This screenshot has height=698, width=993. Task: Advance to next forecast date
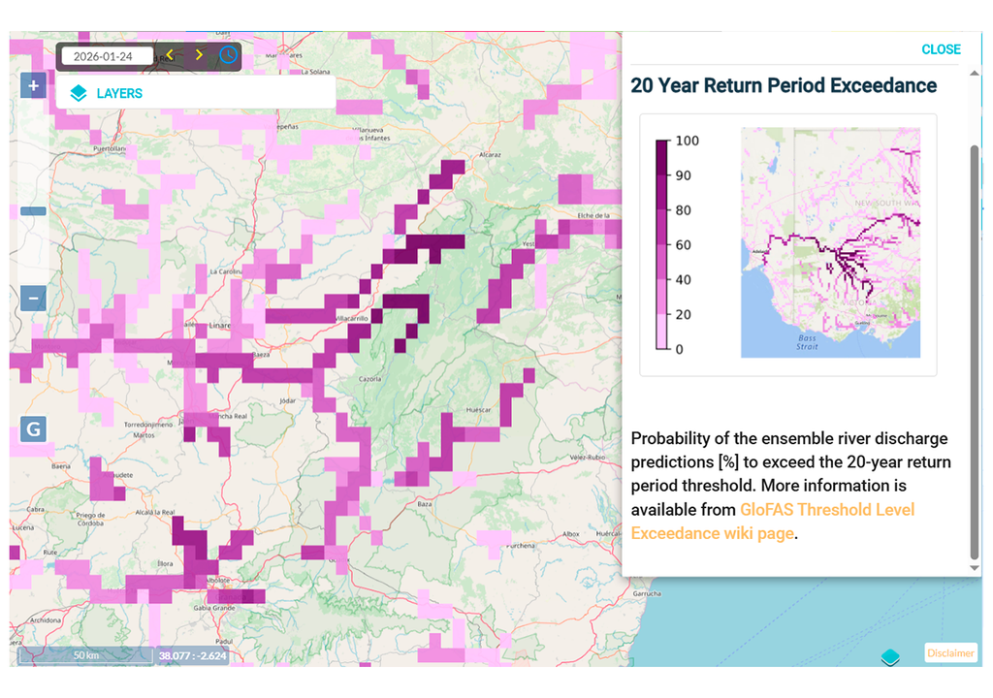199,55
